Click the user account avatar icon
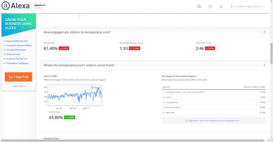 (x=232, y=6)
